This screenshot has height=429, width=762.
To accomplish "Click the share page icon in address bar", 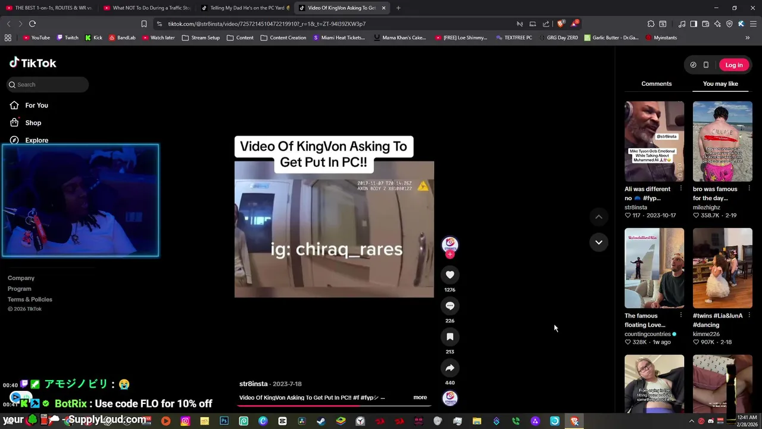I will (x=546, y=24).
